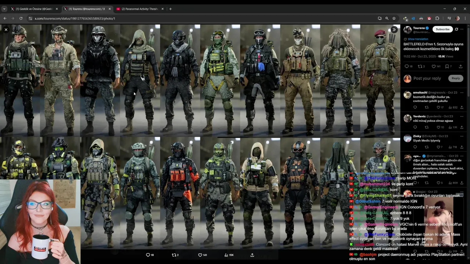Install app icon in the address bar

pyautogui.click(x=380, y=18)
